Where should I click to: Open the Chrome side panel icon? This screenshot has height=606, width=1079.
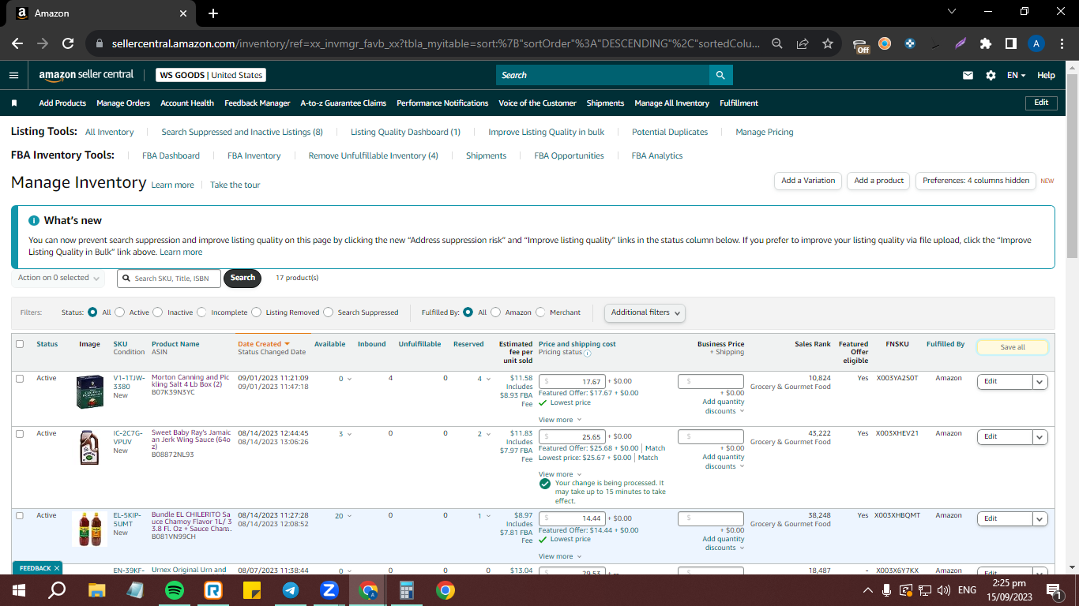1010,43
